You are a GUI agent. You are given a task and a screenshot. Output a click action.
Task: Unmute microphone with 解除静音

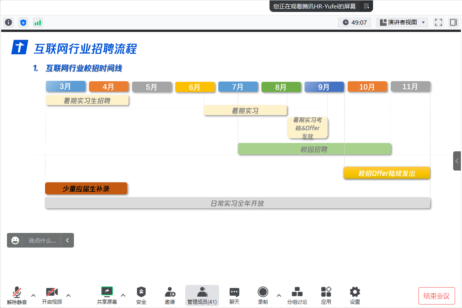(17, 295)
